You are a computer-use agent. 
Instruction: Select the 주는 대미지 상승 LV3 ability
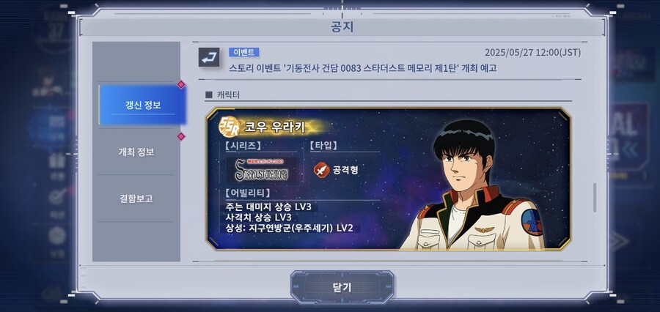point(269,207)
